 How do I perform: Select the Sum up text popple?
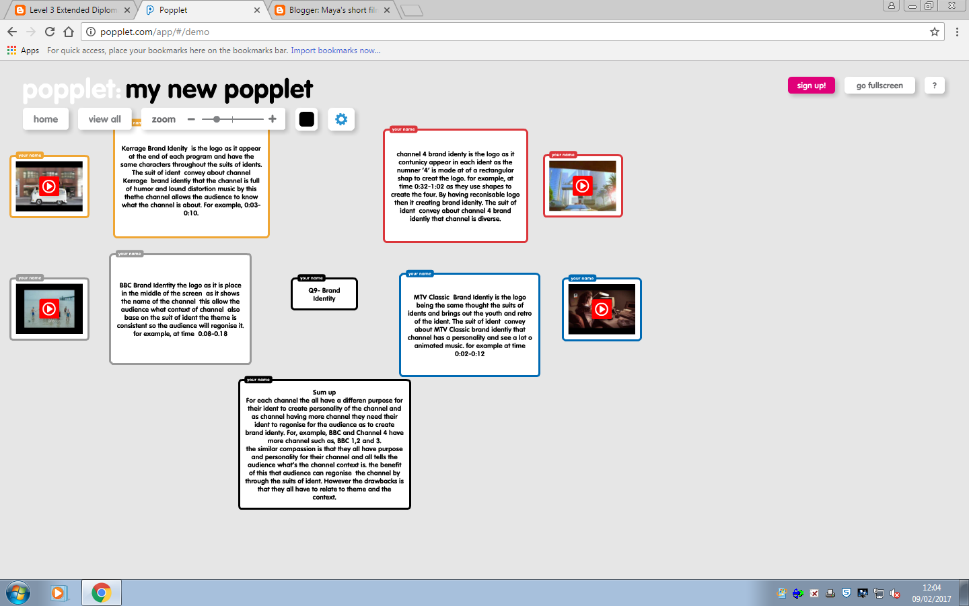pyautogui.click(x=324, y=444)
